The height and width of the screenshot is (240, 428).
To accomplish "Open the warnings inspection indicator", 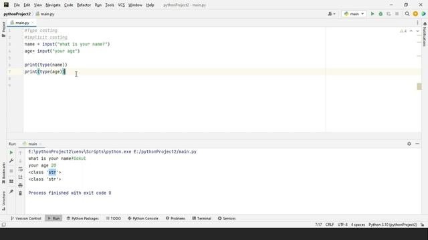I will tap(403, 31).
